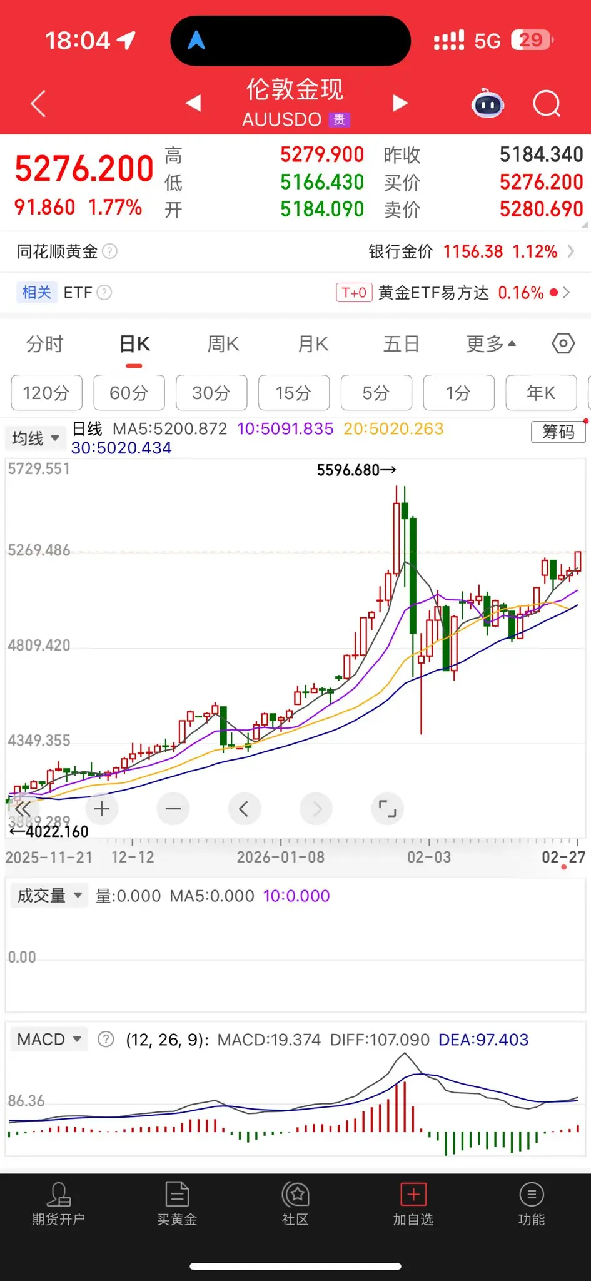This screenshot has width=591, height=1281.
Task: Tap the current price 5276.200
Action: [84, 169]
